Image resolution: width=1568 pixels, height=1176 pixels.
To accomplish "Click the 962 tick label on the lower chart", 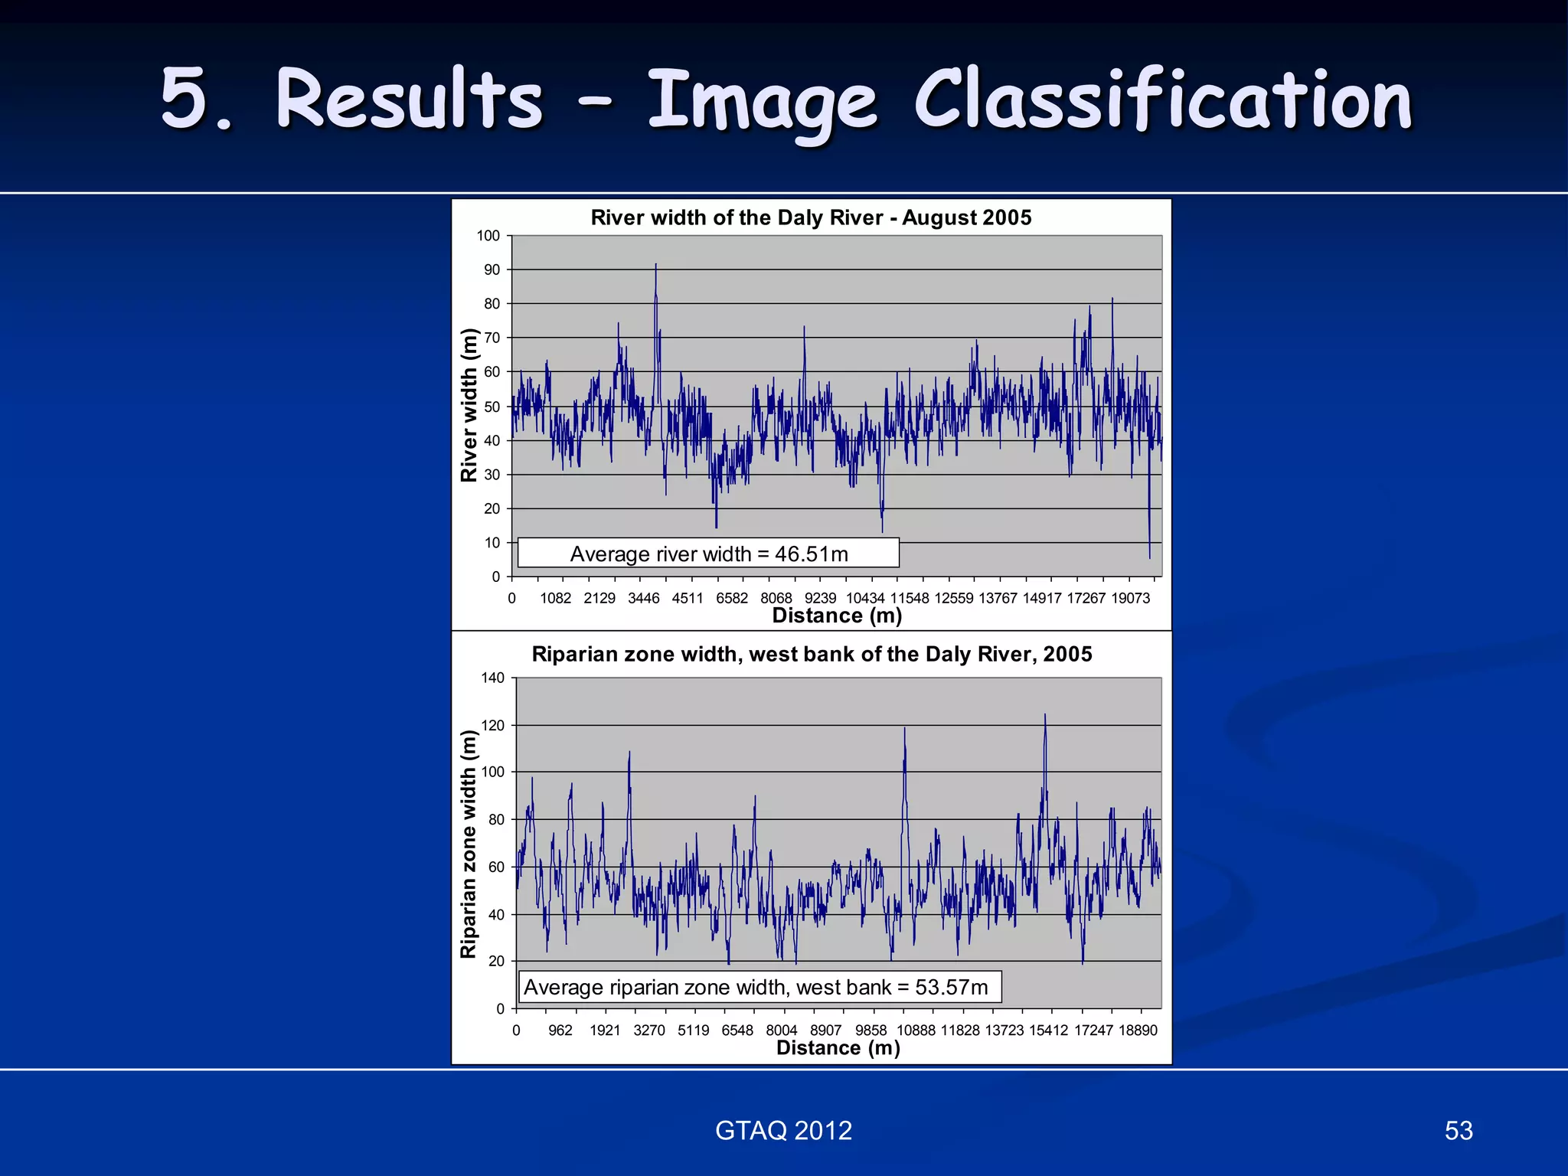I will (x=560, y=1031).
